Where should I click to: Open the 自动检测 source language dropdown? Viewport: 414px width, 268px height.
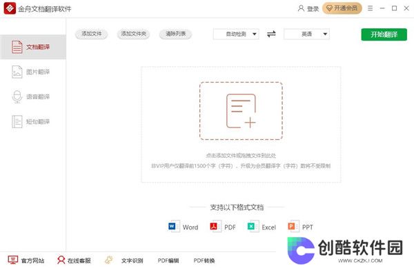click(x=236, y=34)
